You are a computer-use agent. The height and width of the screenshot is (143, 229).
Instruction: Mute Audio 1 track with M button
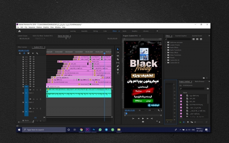pyautogui.click(x=34, y=90)
